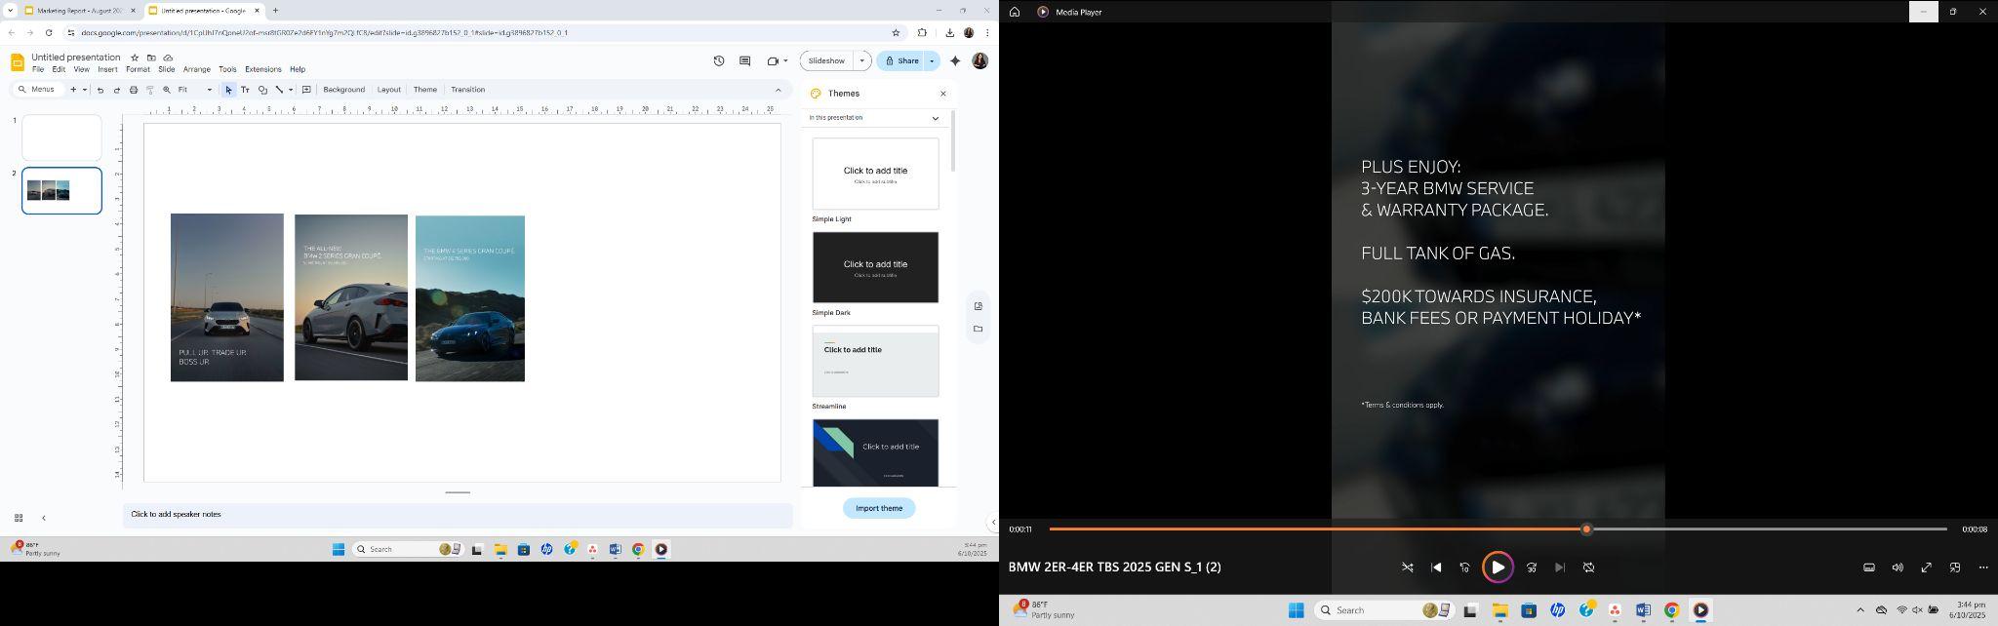The image size is (1998, 626).
Task: Open the File menu
Action: click(x=37, y=69)
